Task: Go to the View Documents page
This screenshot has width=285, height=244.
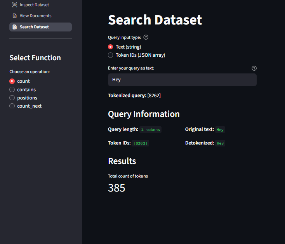Action: (x=35, y=16)
